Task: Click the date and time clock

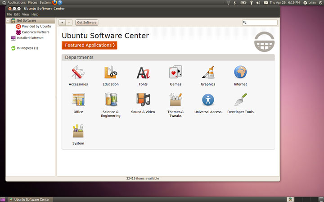Action: tap(284, 3)
